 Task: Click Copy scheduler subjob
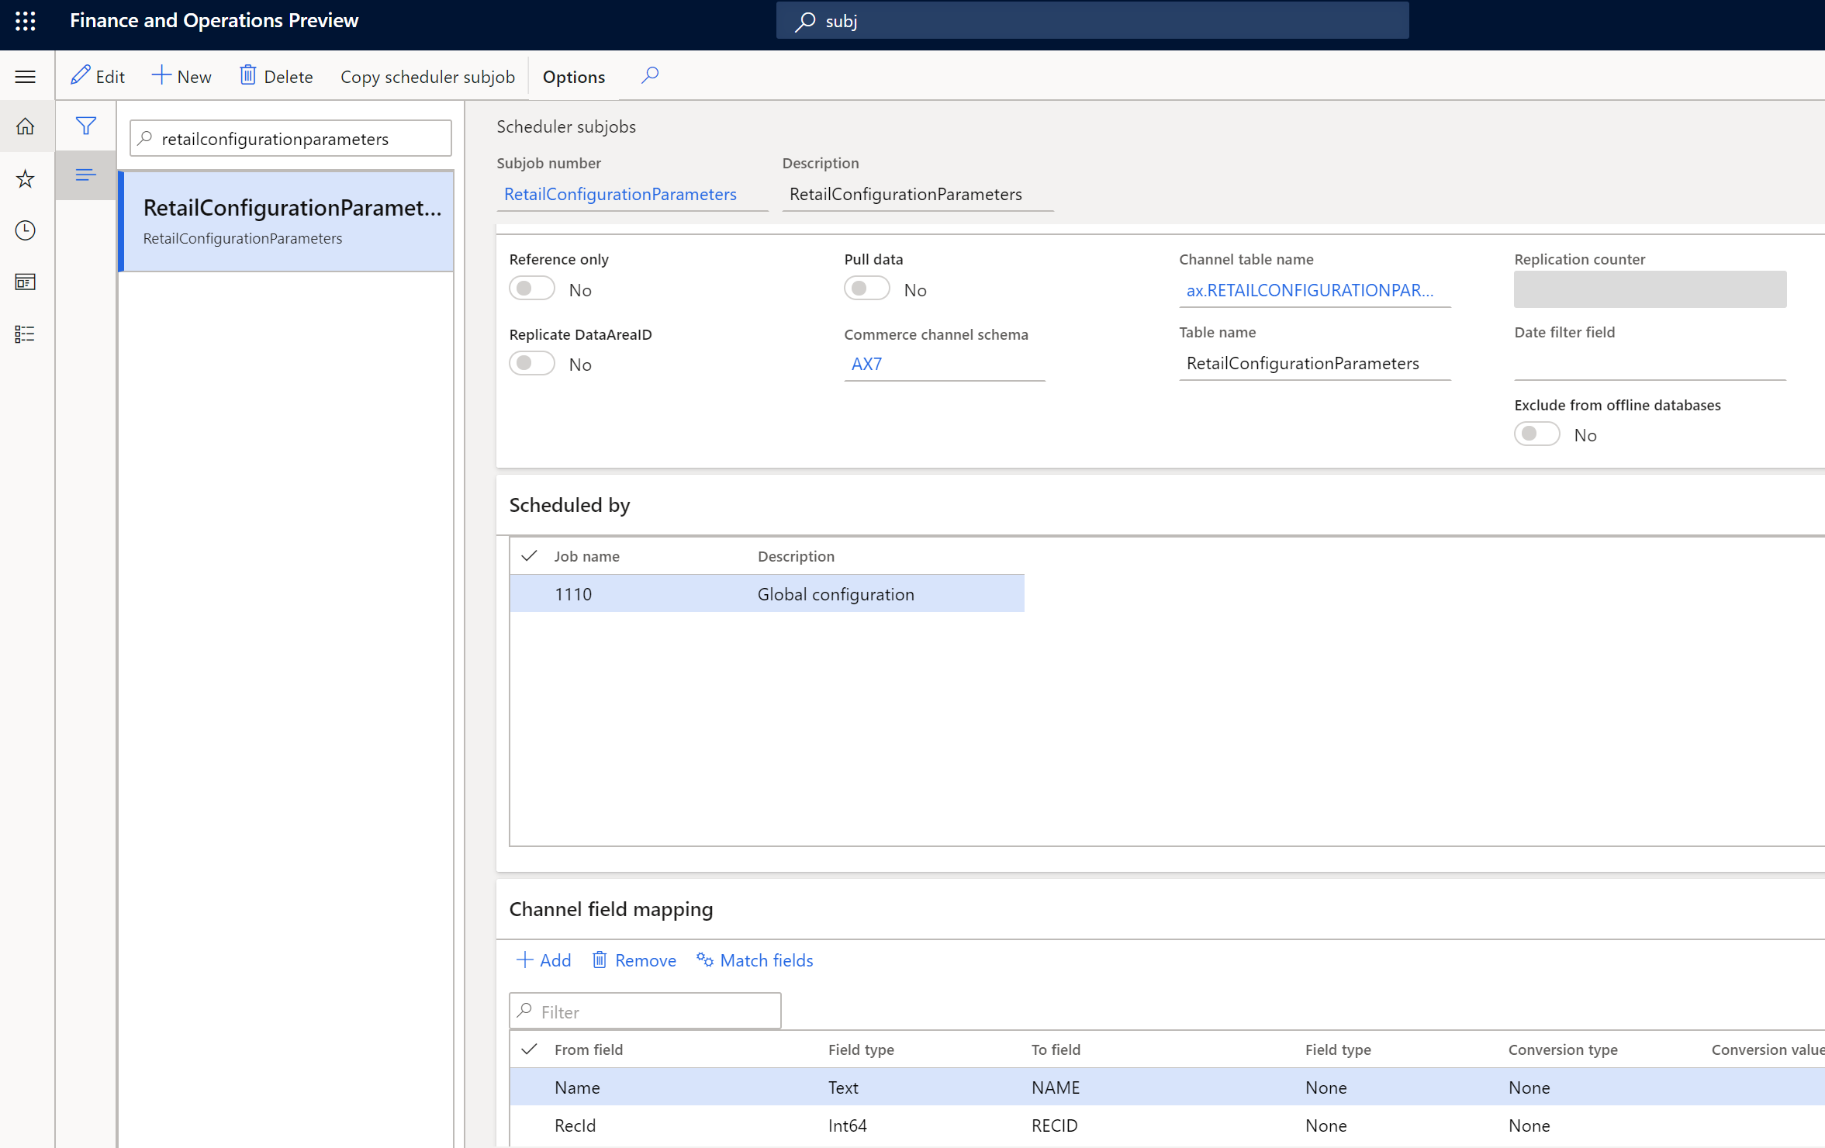click(x=427, y=77)
